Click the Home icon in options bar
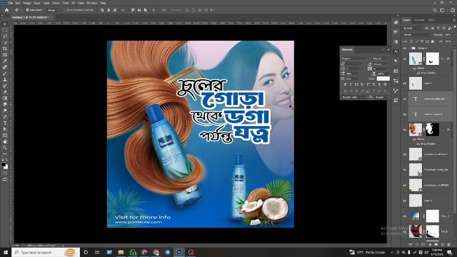This screenshot has width=457, height=257. pyautogui.click(x=6, y=10)
